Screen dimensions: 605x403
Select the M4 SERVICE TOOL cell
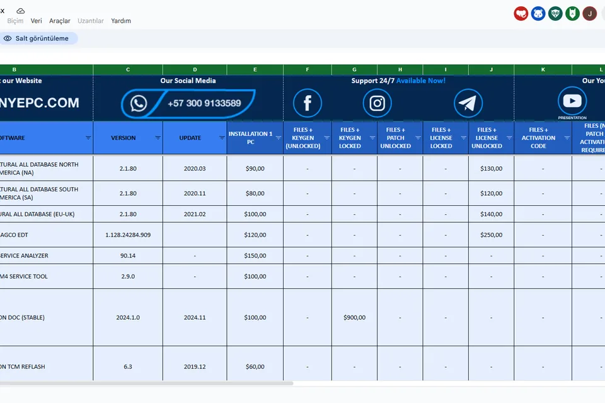(46, 276)
